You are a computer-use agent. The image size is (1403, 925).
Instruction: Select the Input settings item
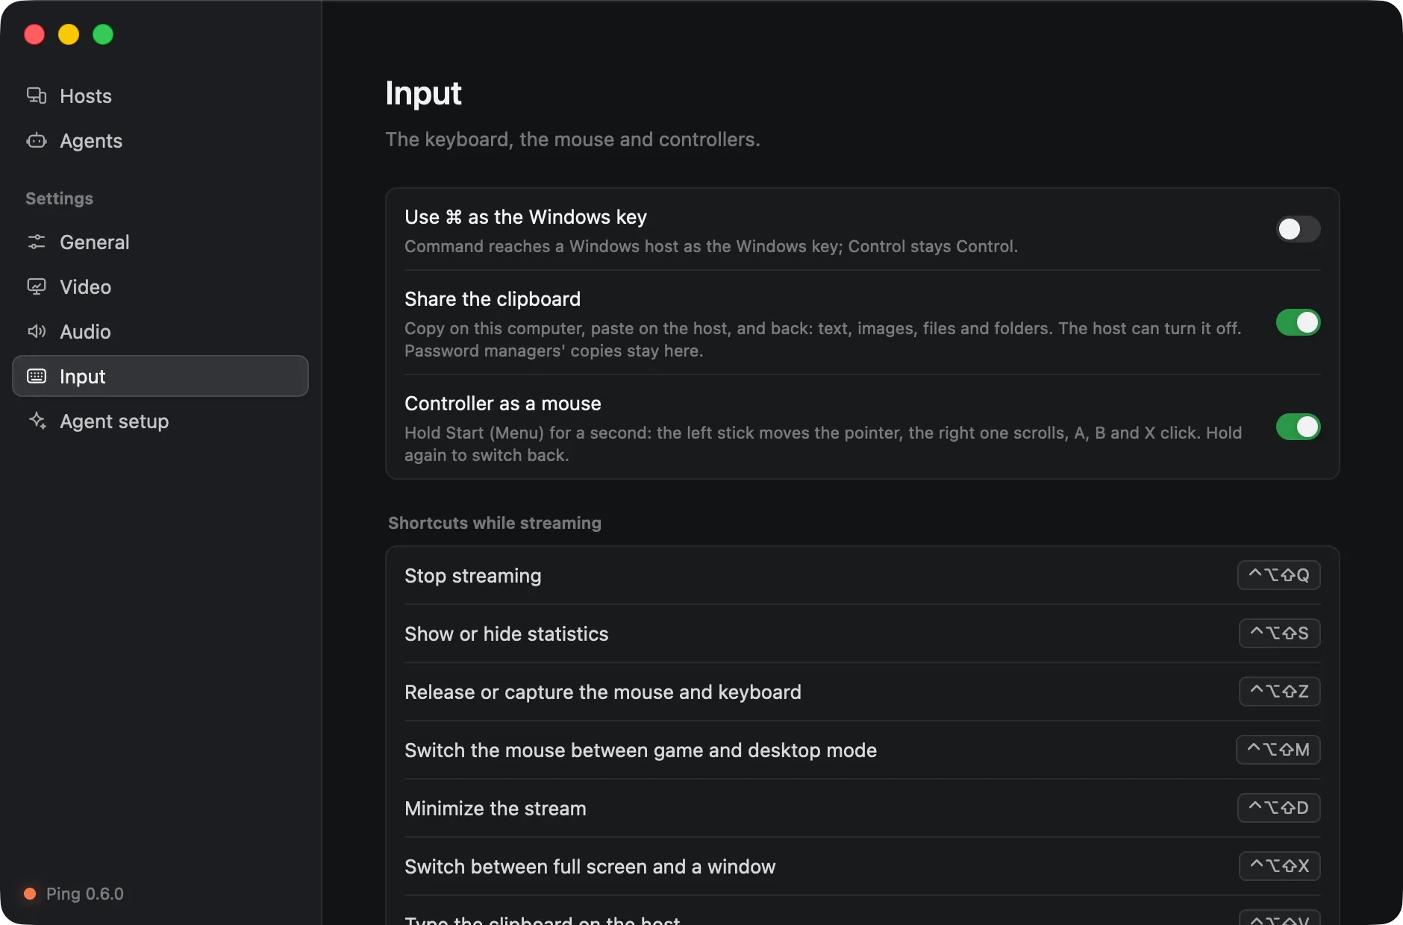point(160,376)
